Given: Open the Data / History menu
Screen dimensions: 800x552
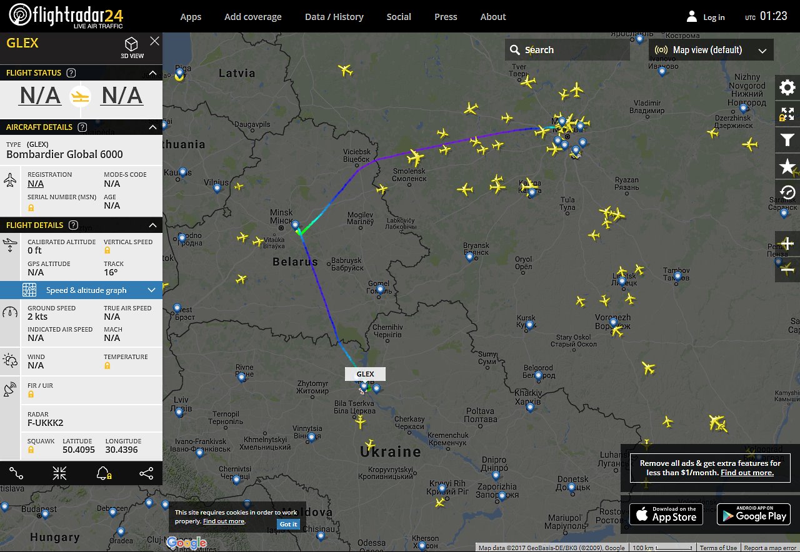Looking at the screenshot, I should point(334,17).
